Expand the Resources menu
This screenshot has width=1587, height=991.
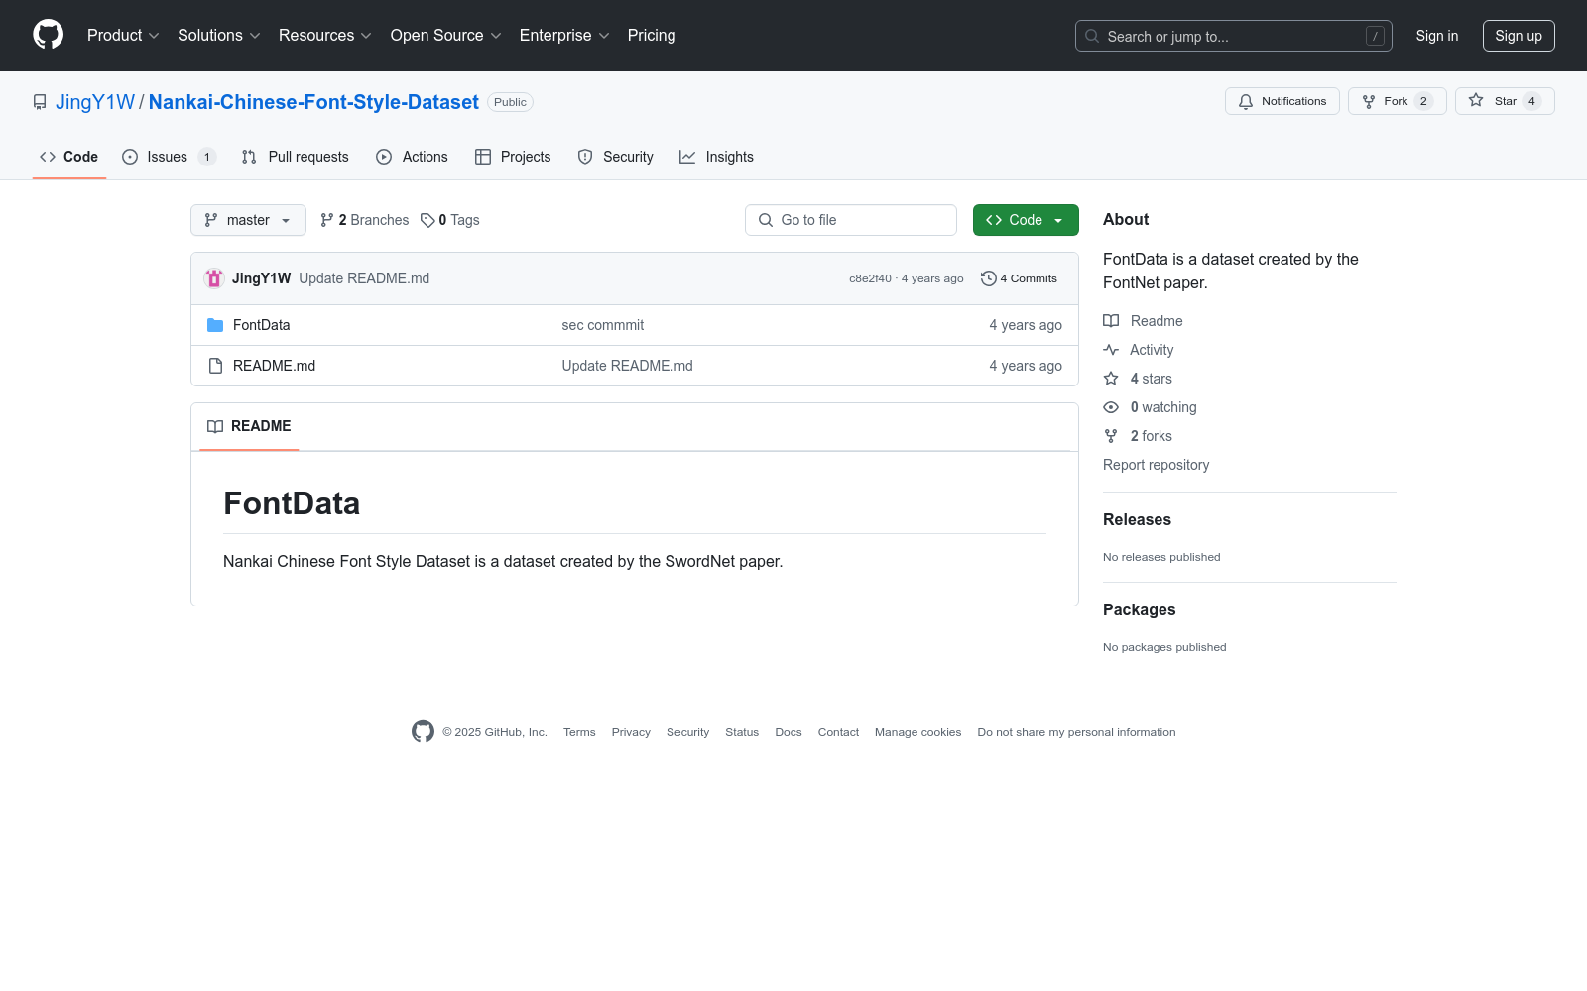coord(325,35)
